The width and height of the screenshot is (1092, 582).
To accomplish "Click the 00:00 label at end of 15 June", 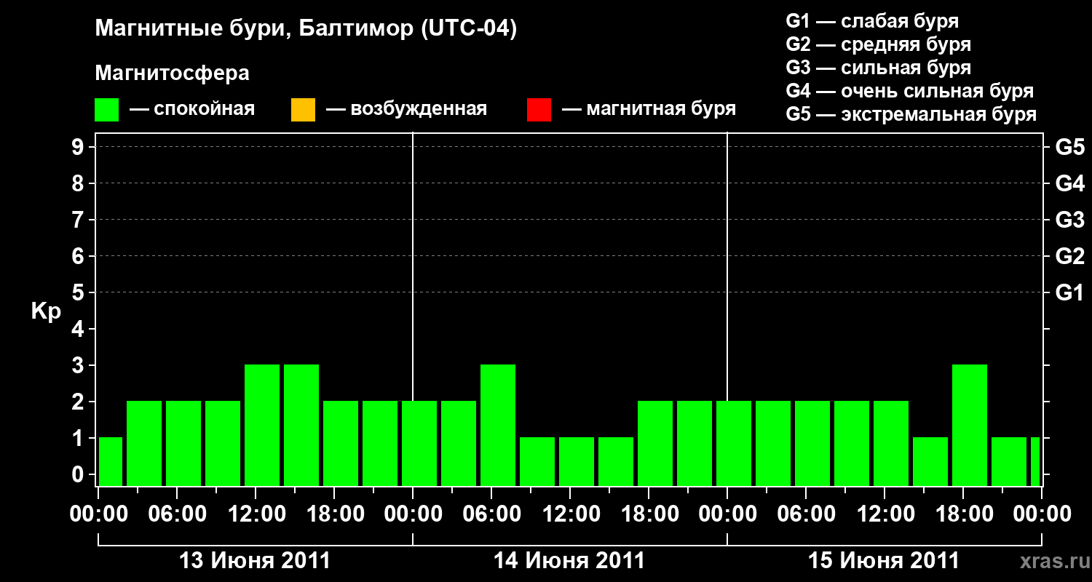I will pyautogui.click(x=1042, y=514).
